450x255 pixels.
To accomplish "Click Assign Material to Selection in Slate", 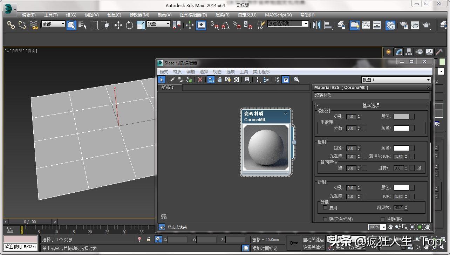I will [189, 80].
